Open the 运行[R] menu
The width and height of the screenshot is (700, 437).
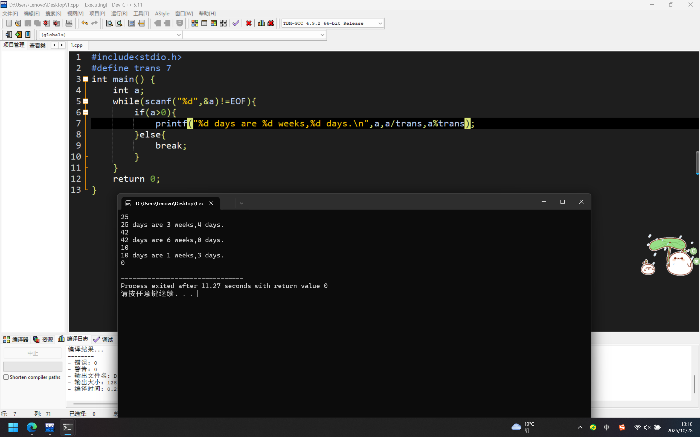pyautogui.click(x=119, y=14)
